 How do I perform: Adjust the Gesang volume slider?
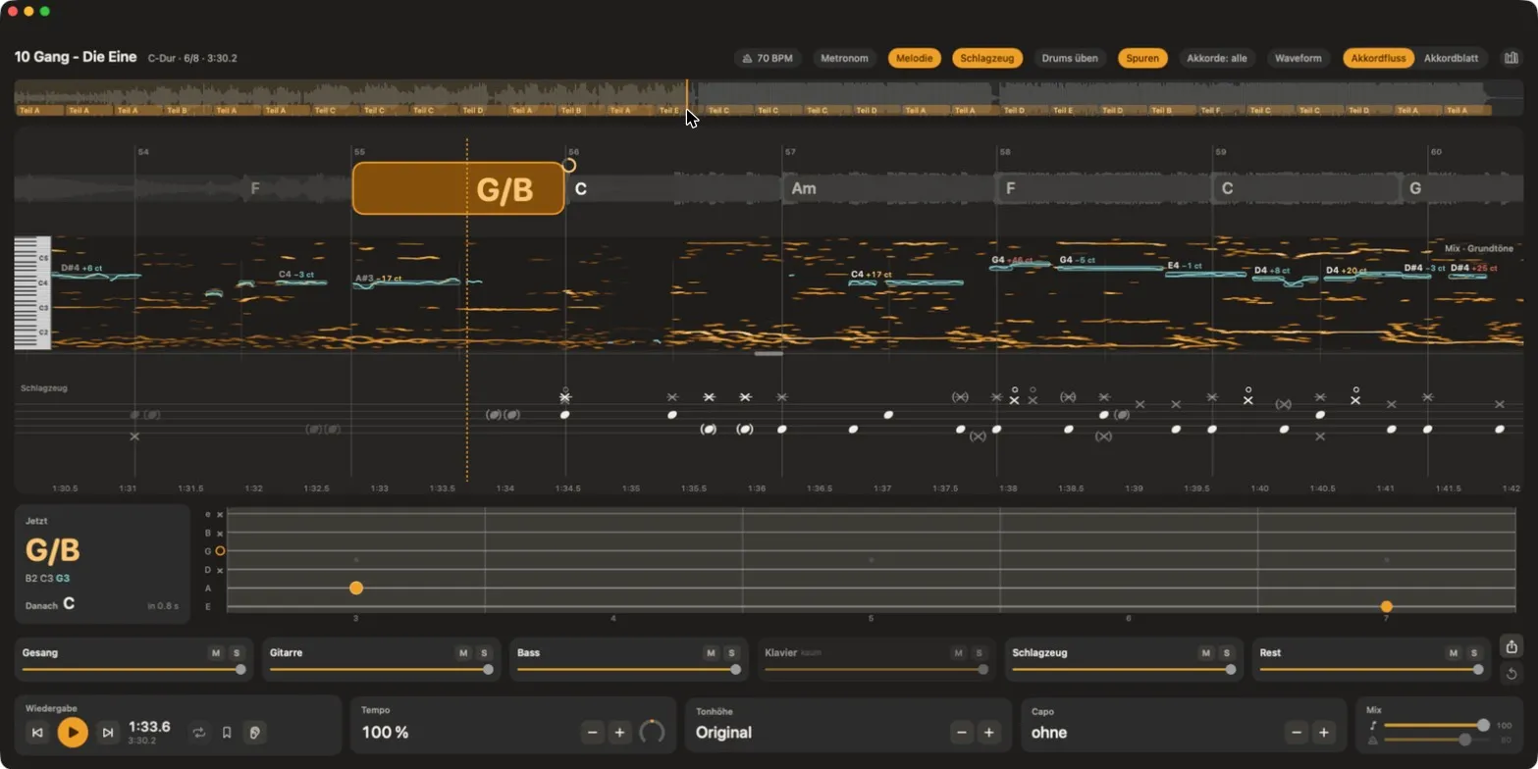click(133, 670)
